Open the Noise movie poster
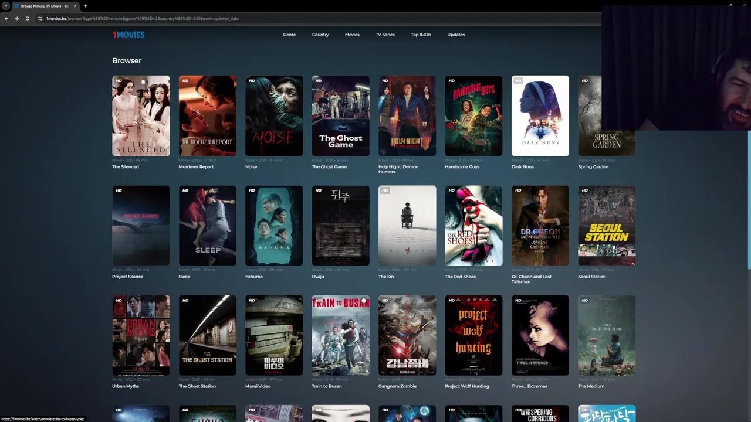Viewport: 751px width, 422px height. pyautogui.click(x=274, y=115)
